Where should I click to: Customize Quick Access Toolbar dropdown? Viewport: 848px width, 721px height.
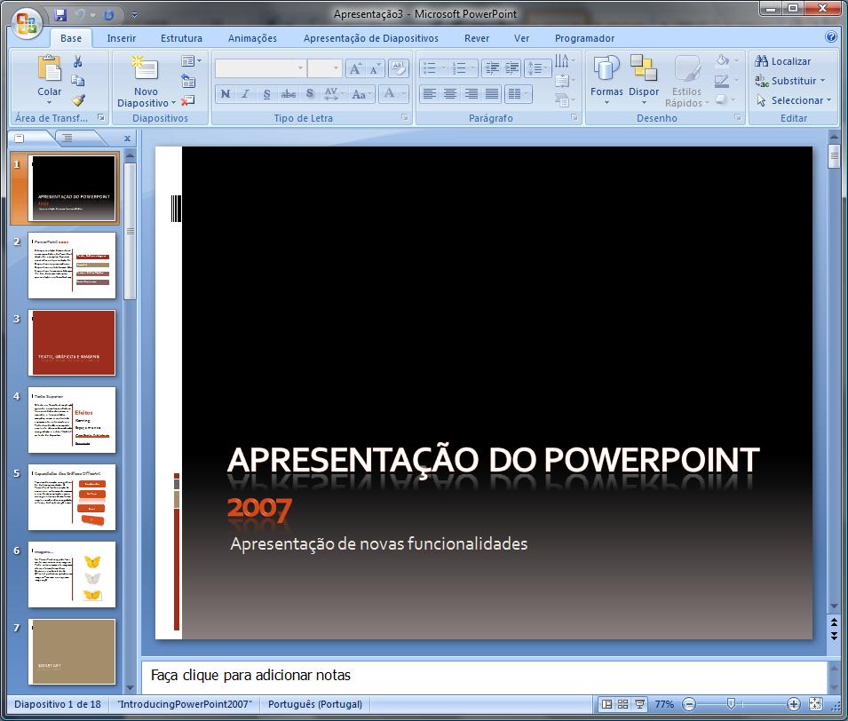pos(134,15)
